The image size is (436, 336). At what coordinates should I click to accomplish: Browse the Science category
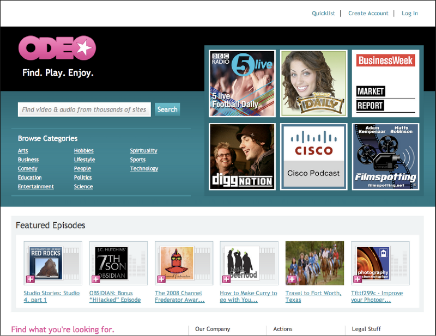[x=83, y=186]
